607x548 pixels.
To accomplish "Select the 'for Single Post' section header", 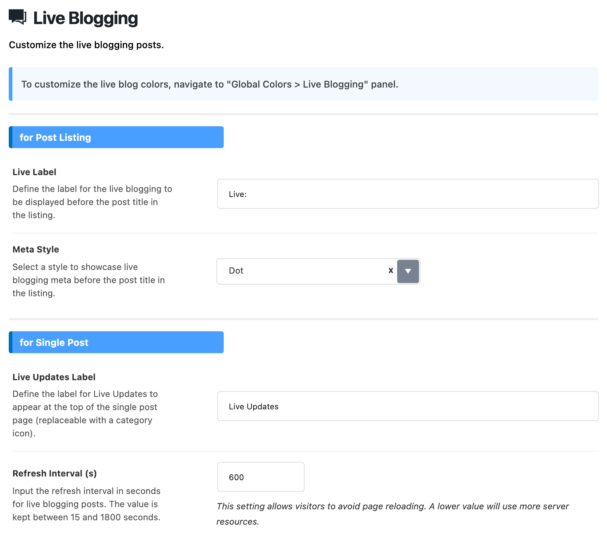I will pos(116,342).
